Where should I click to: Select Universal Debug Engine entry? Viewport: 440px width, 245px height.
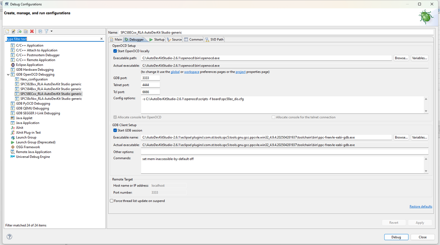[33, 157]
